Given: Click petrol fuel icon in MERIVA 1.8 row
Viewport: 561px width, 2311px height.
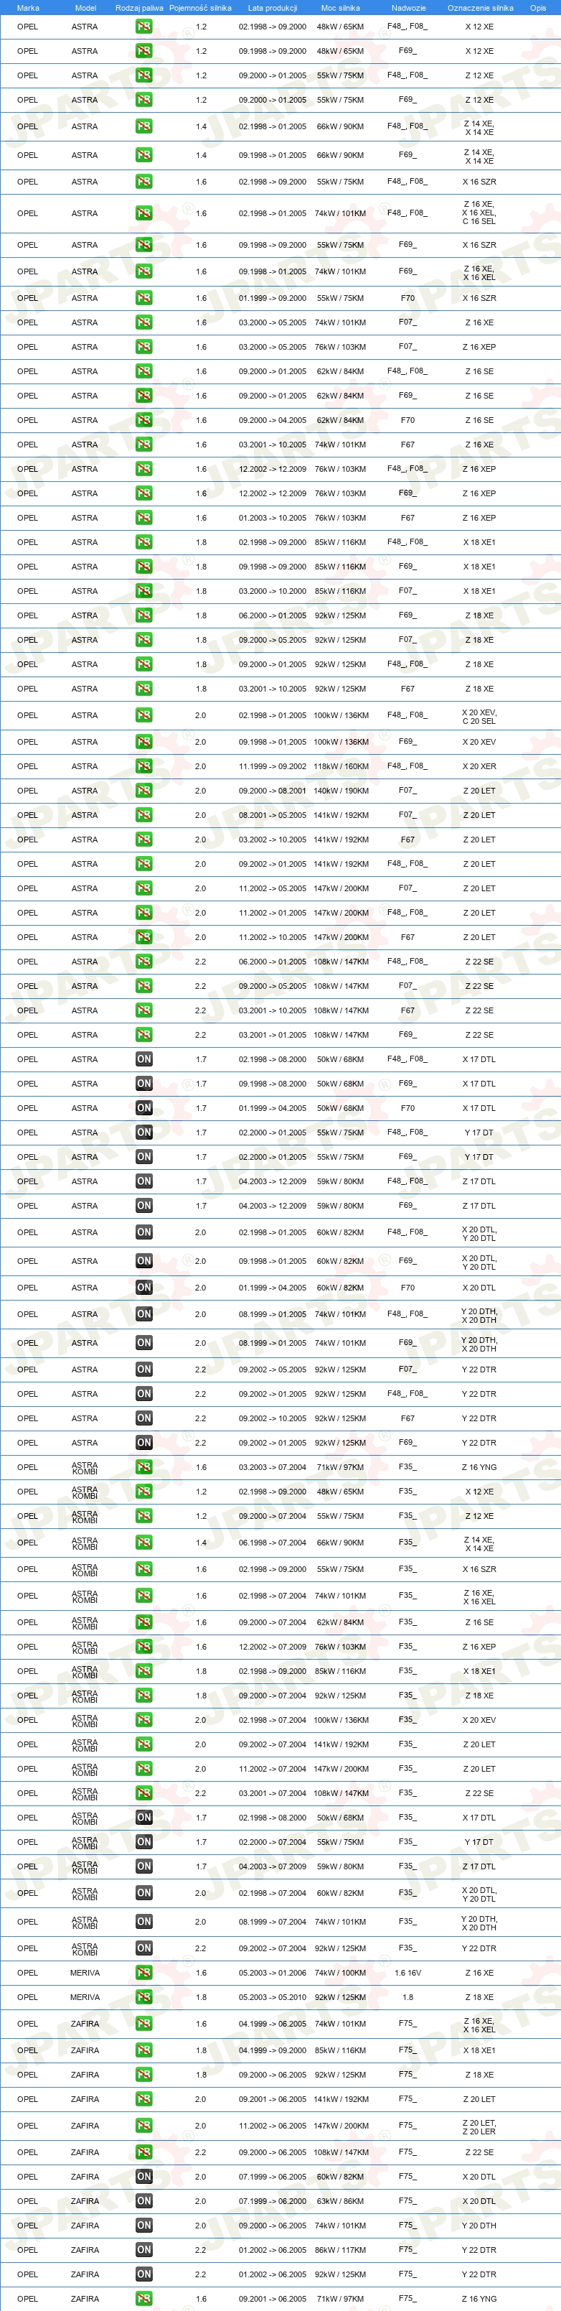Looking at the screenshot, I should [143, 1997].
